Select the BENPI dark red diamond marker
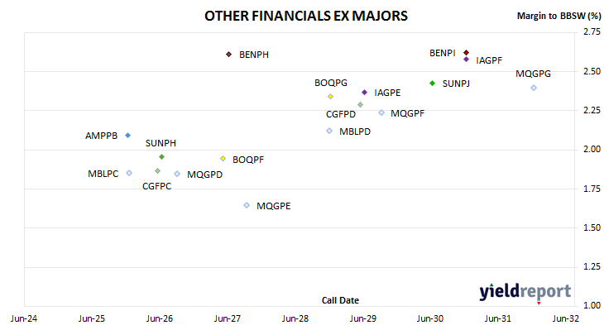The image size is (604, 330). click(466, 52)
